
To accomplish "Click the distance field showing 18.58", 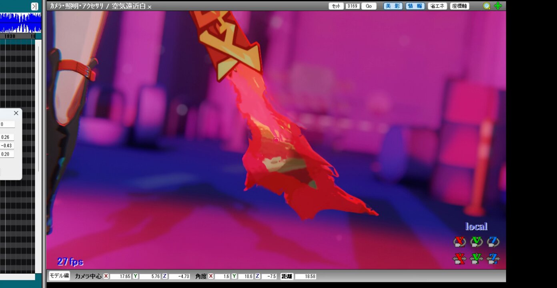I will point(306,276).
